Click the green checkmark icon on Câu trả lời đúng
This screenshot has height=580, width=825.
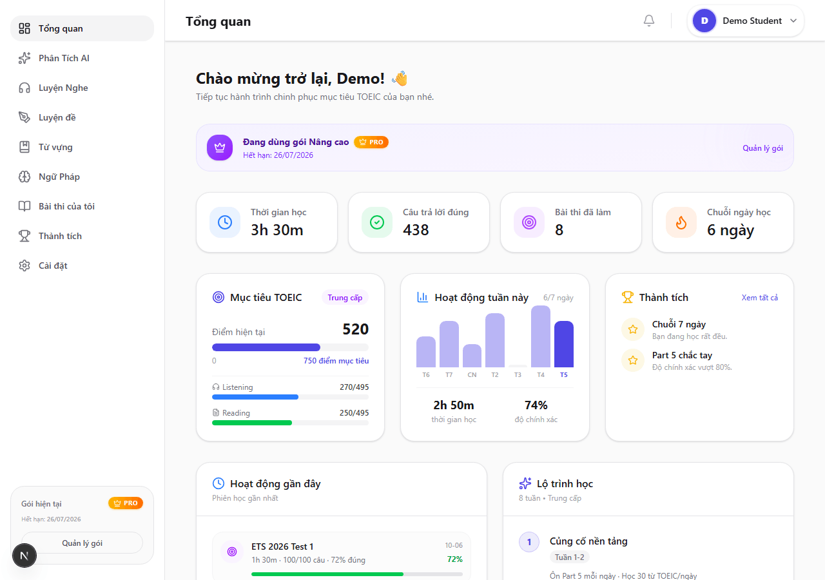click(x=377, y=222)
